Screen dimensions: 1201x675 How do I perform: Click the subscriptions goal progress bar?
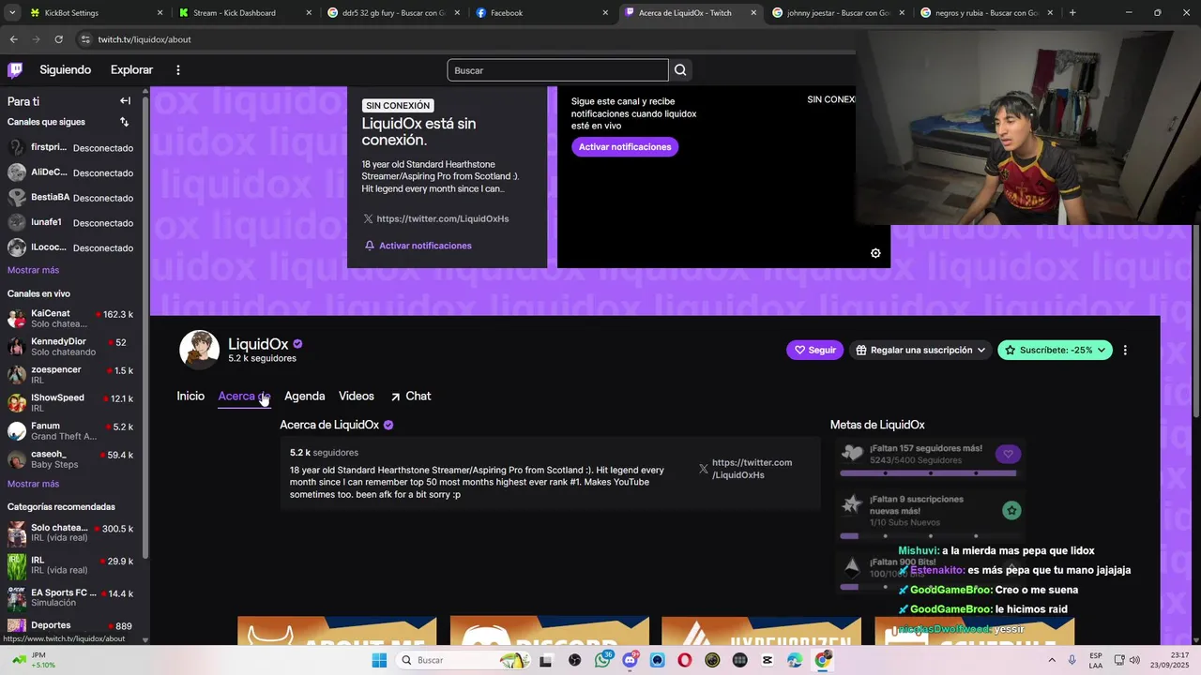pyautogui.click(x=928, y=536)
